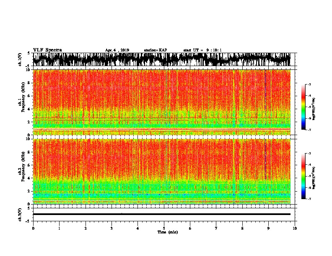The height and width of the screenshot is (256, 332).
Task: Click the "4" kHz tick of ch.1 axis
Action: (29, 109)
